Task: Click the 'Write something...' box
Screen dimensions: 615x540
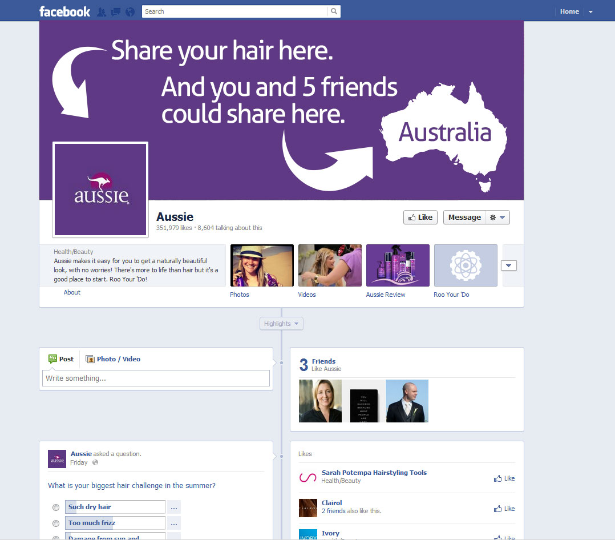Action: point(156,378)
